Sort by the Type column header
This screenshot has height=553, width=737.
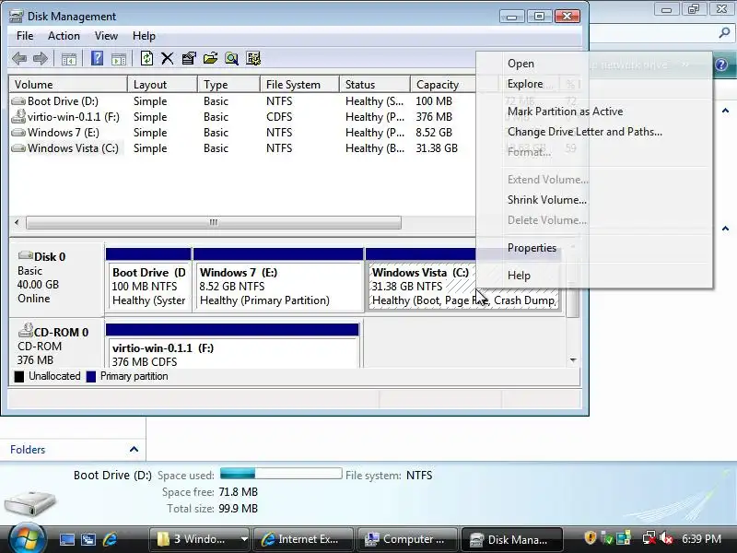pos(228,85)
